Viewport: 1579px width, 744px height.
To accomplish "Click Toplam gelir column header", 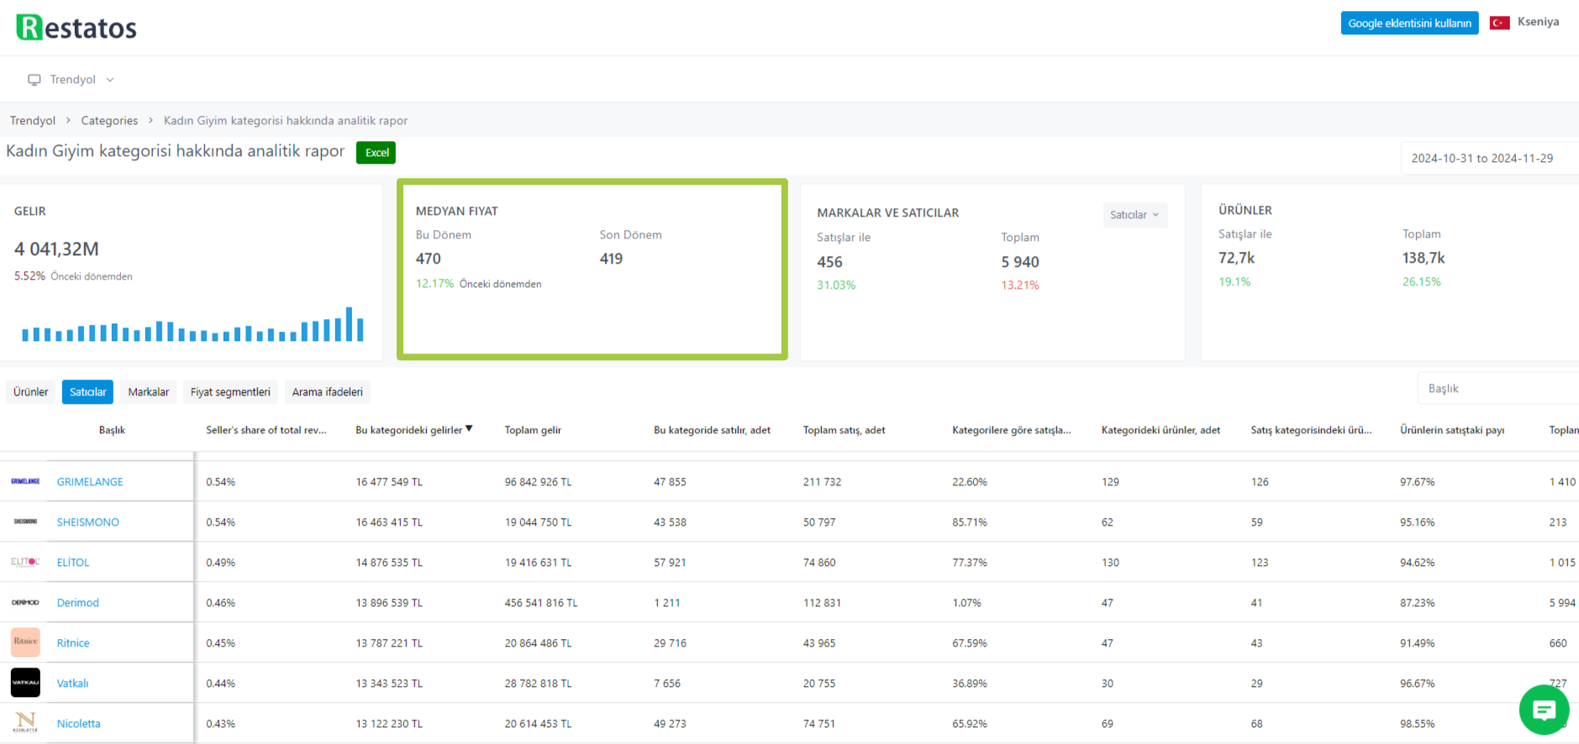I will (x=533, y=430).
